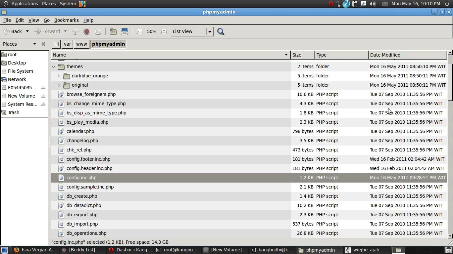This screenshot has height=254, width=453.
Task: Open the List View dropdown
Action: [x=192, y=31]
